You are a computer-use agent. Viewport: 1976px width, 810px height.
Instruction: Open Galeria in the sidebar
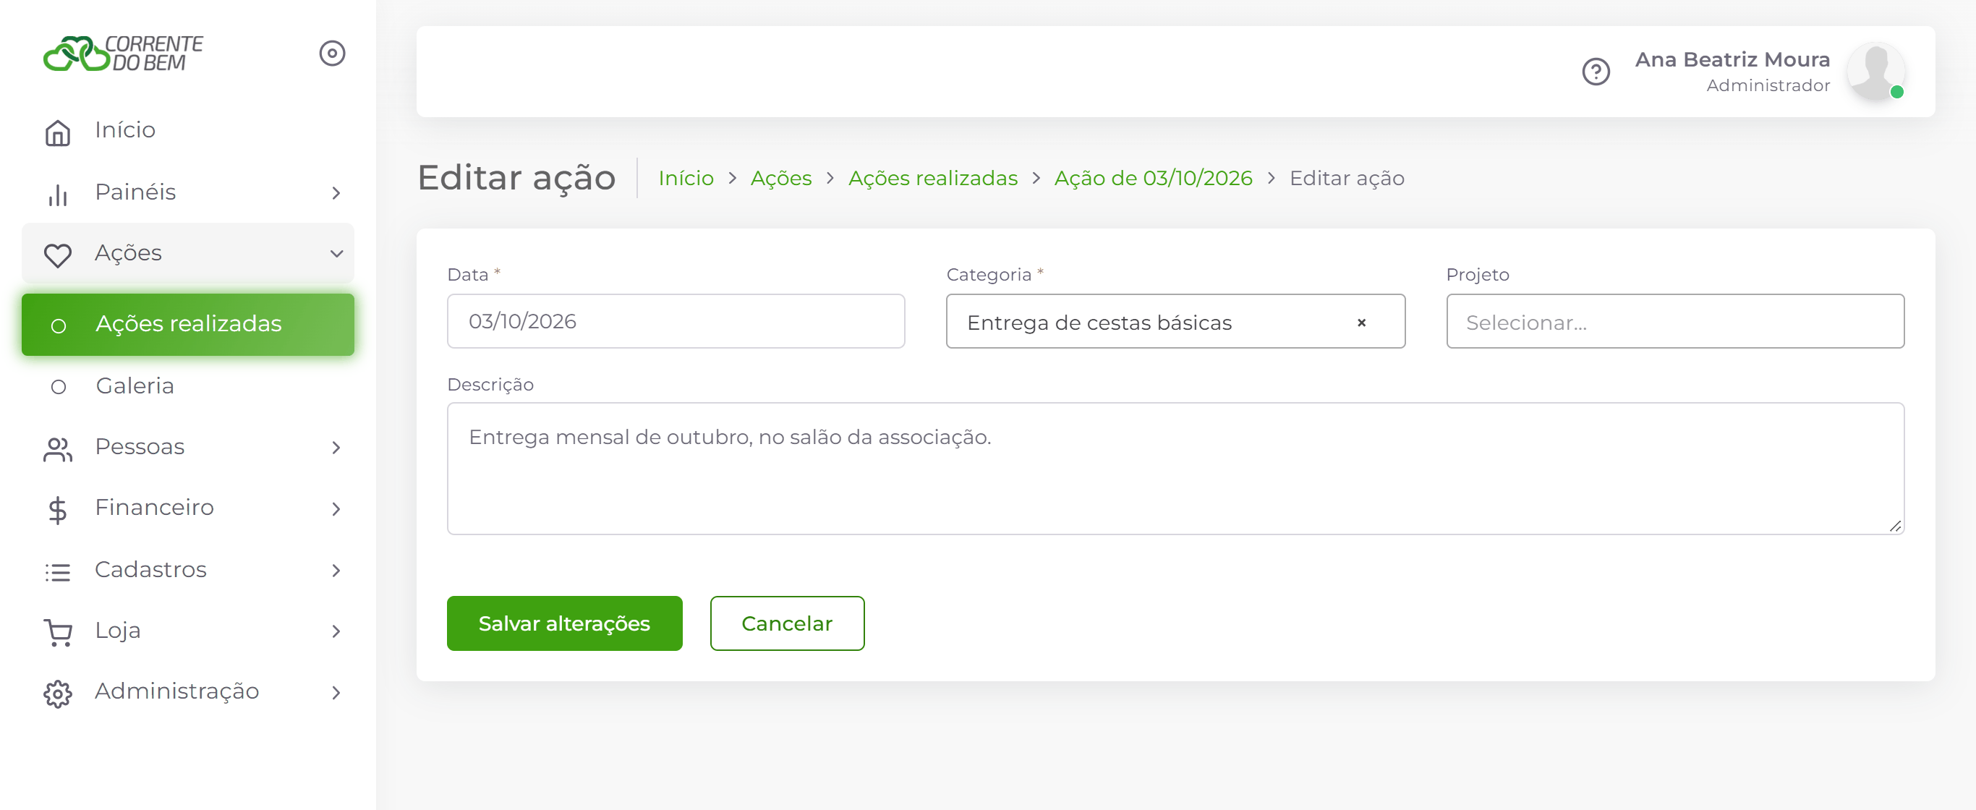point(188,385)
